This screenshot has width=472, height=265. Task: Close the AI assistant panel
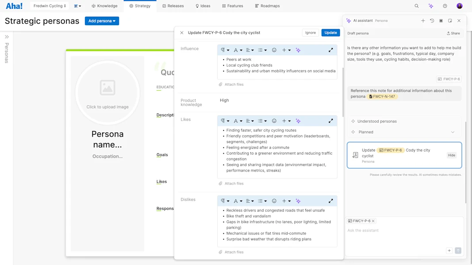[x=459, y=21]
